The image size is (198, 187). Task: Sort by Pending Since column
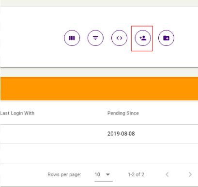(123, 113)
